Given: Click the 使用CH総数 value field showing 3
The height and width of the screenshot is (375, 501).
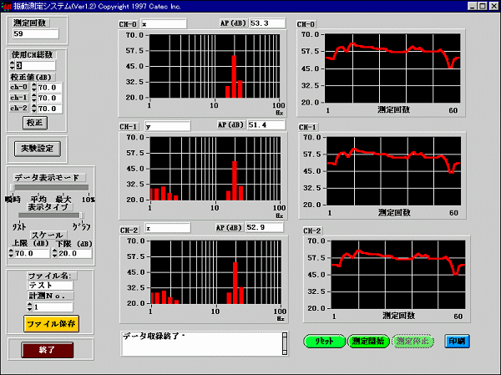Looking at the screenshot, I should 35,65.
